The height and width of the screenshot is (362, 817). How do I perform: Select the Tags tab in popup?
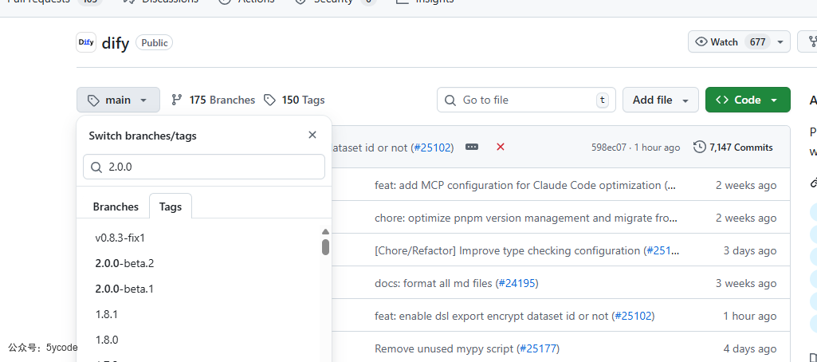pyautogui.click(x=171, y=207)
